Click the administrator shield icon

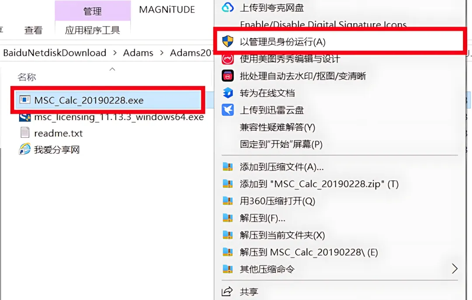click(228, 41)
